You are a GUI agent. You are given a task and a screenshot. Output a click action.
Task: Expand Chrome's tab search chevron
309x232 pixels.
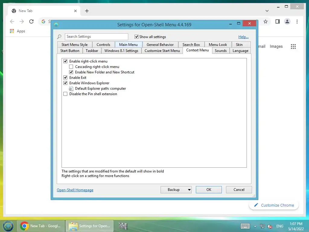click(x=267, y=11)
